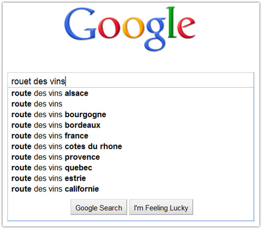Viewport: 262px width, 229px height.
Task: Pick route des vins quebec suggestion
Action: point(130,168)
